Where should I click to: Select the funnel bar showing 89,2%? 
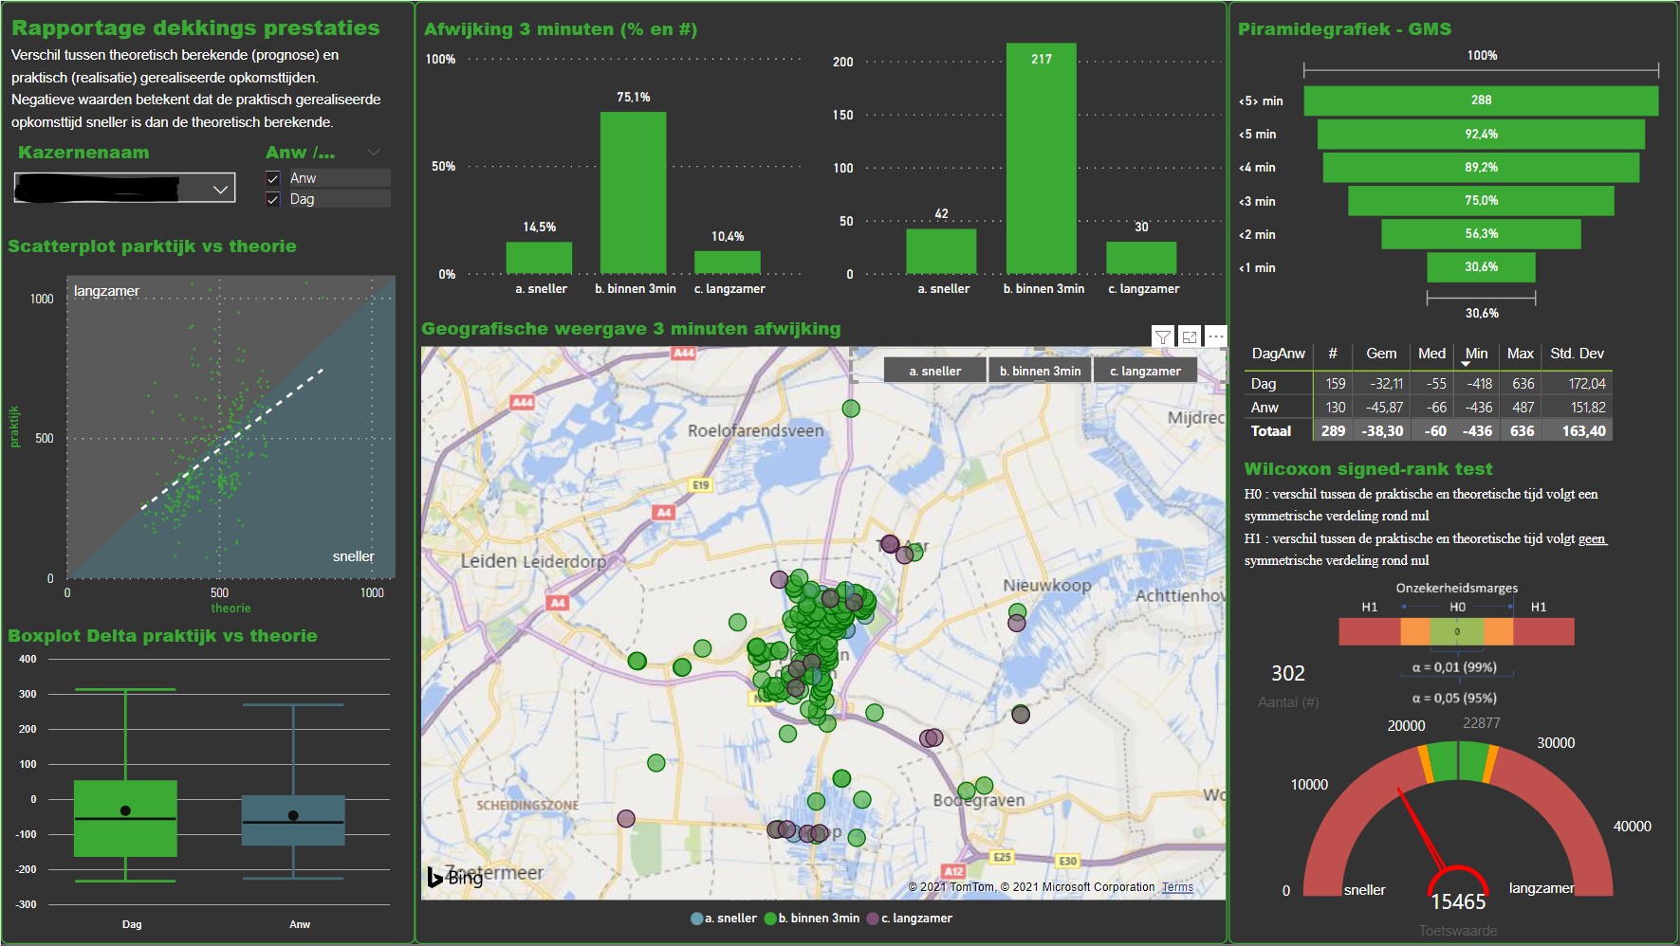click(1481, 167)
